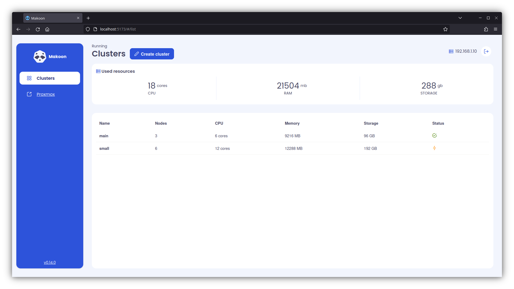Click the browser reload icon
The width and height of the screenshot is (514, 289).
pyautogui.click(x=38, y=29)
